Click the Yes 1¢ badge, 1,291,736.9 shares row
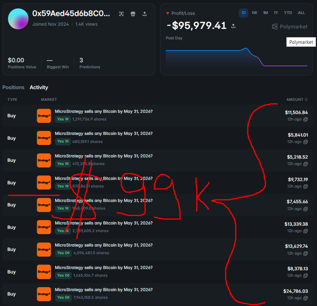 tap(63, 119)
